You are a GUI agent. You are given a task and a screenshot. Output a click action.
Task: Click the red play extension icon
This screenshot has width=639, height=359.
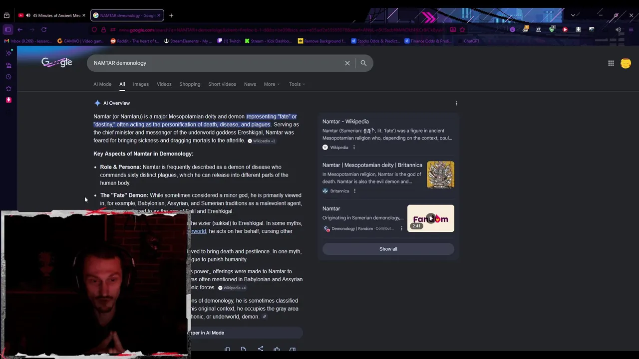[x=565, y=30]
